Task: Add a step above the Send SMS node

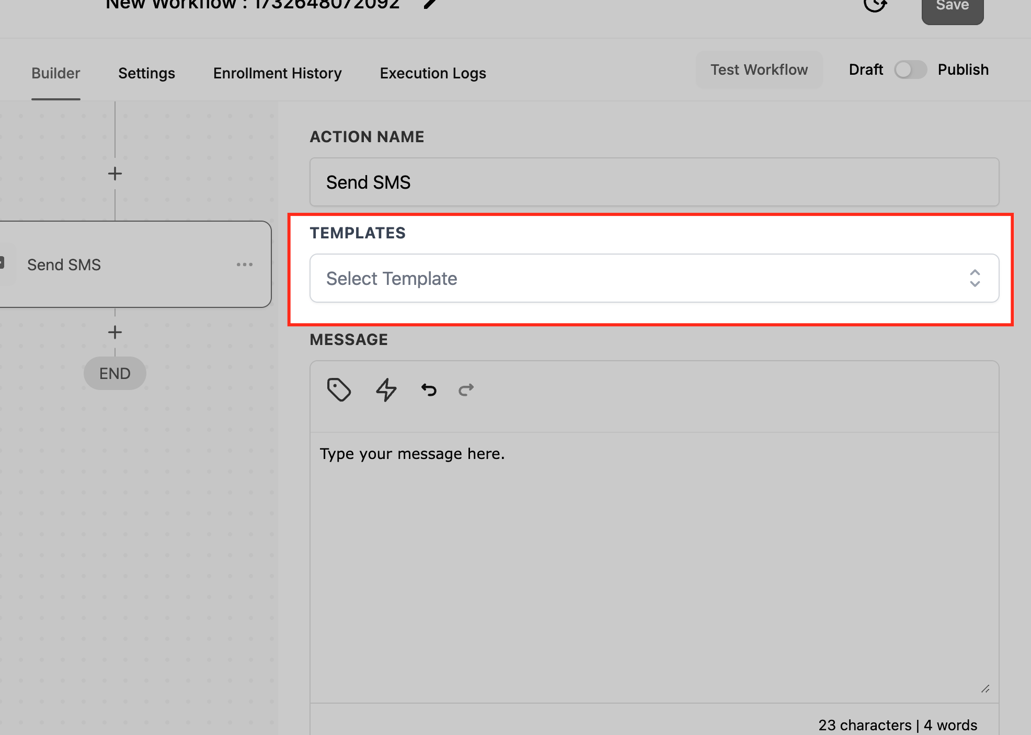Action: (114, 173)
